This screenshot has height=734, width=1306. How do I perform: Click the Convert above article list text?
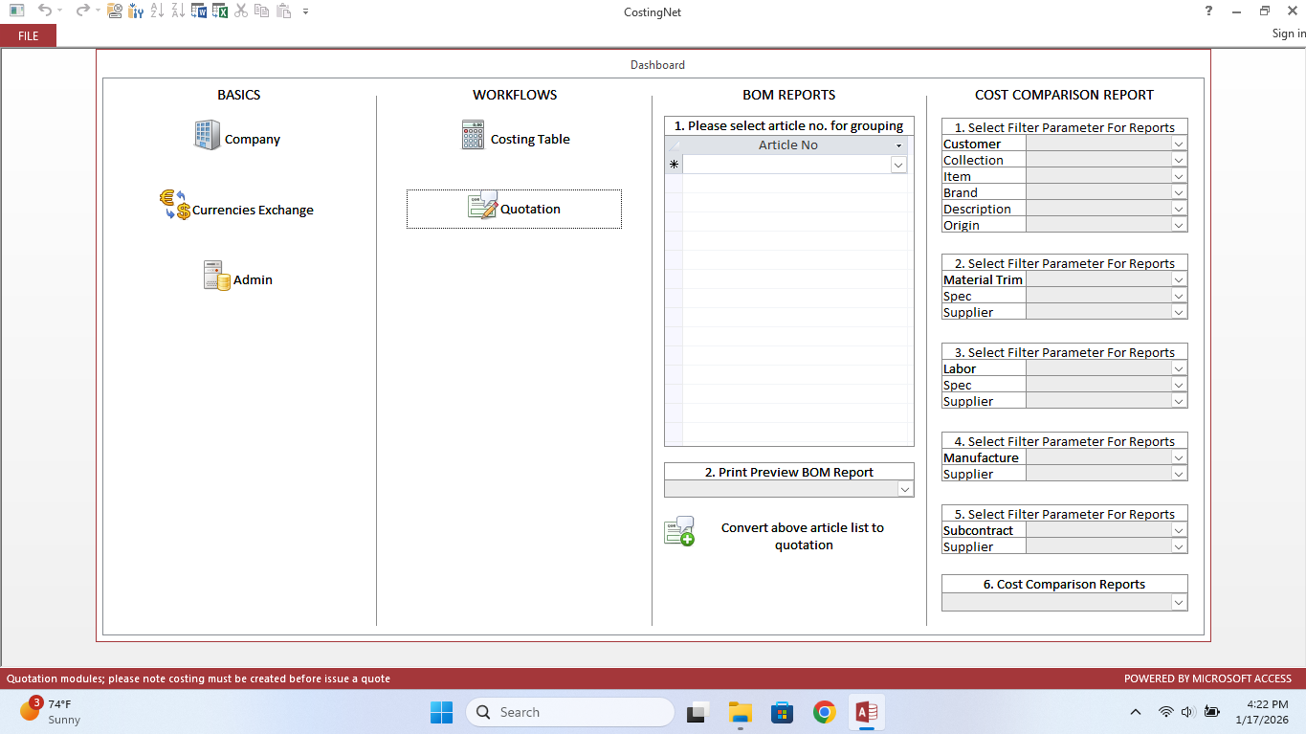803,536
